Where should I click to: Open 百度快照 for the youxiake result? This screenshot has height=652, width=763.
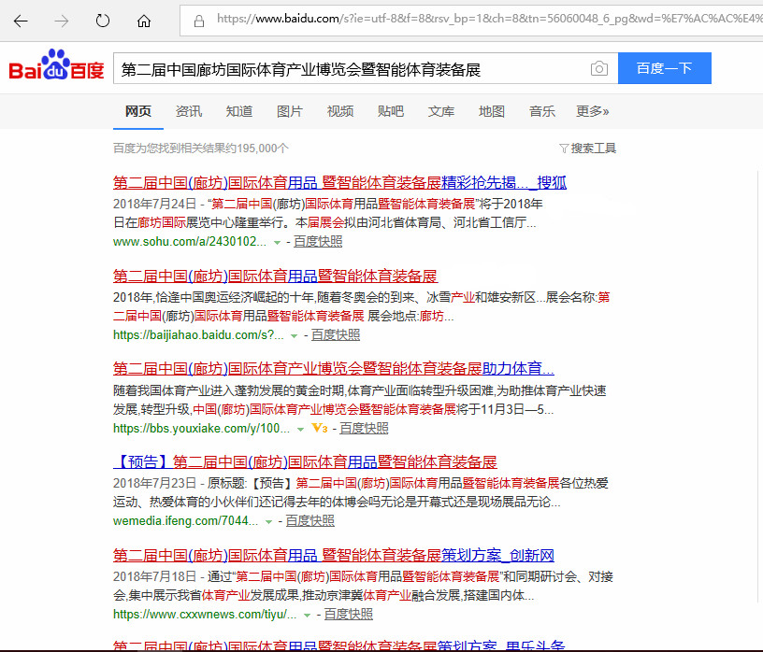click(364, 429)
